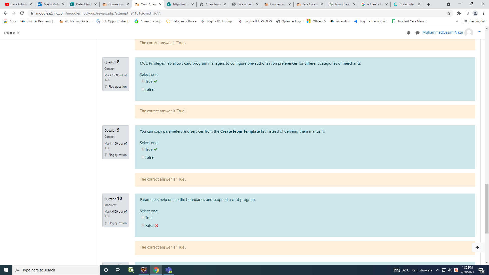This screenshot has width=489, height=275.
Task: Open the i2c Training Portal bookmark
Action: point(76,21)
